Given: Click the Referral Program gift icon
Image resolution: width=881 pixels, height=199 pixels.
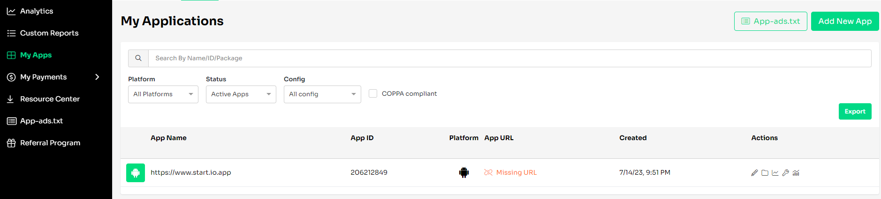Looking at the screenshot, I should pyautogui.click(x=11, y=143).
